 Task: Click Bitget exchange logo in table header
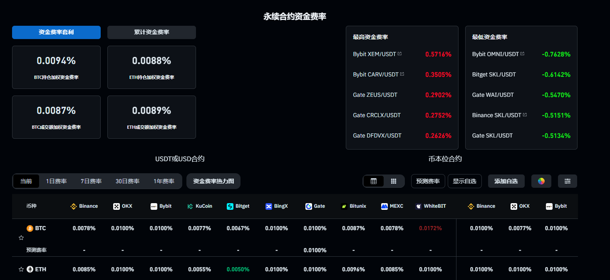230,206
